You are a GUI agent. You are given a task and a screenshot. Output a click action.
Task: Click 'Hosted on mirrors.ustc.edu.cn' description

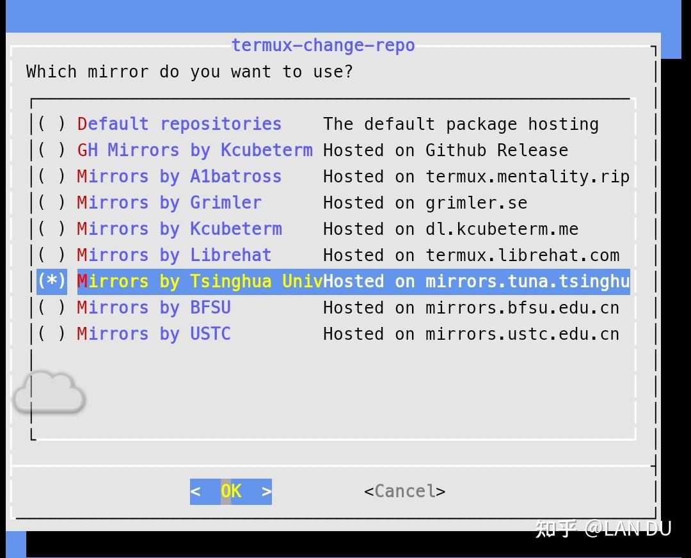pyautogui.click(x=471, y=333)
